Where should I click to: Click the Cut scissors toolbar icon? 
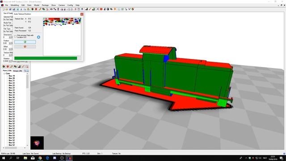coord(21,9)
